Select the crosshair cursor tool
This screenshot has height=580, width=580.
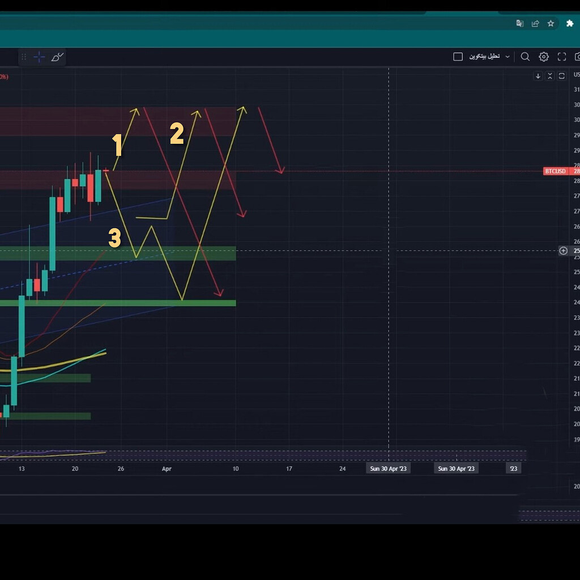pyautogui.click(x=39, y=57)
